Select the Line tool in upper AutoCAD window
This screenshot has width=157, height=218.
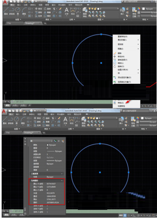click(x=6, y=11)
